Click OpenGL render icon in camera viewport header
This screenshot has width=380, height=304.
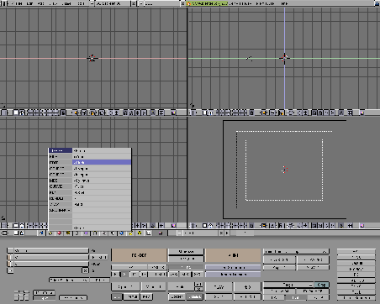pos(362,225)
